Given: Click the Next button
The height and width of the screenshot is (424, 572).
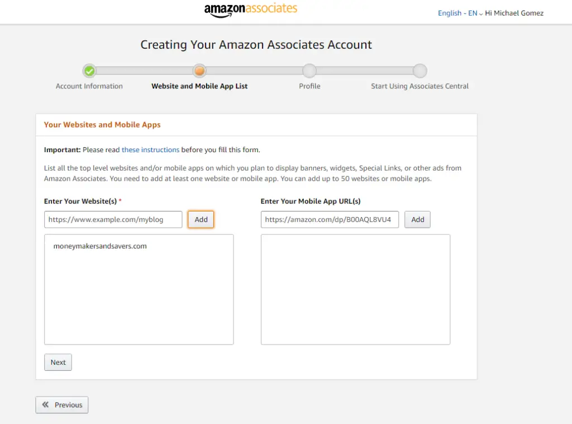Looking at the screenshot, I should click(x=58, y=362).
